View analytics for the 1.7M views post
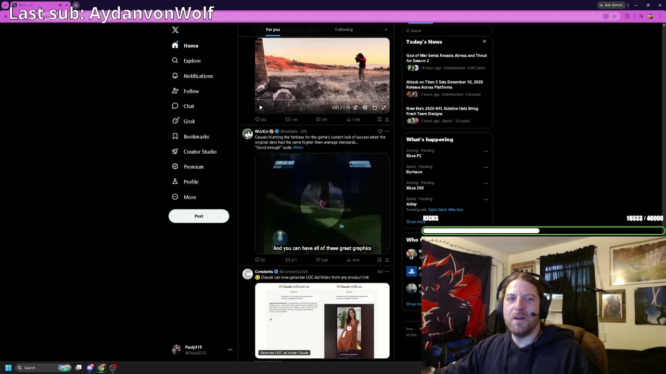Viewport: 666px width, 374px height. pos(352,119)
